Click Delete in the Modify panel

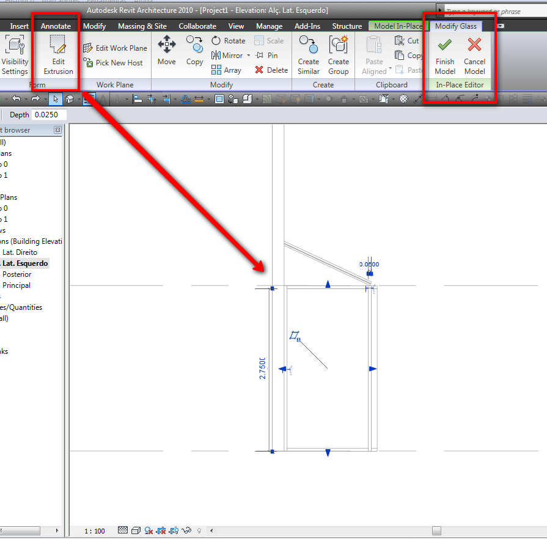pos(271,70)
